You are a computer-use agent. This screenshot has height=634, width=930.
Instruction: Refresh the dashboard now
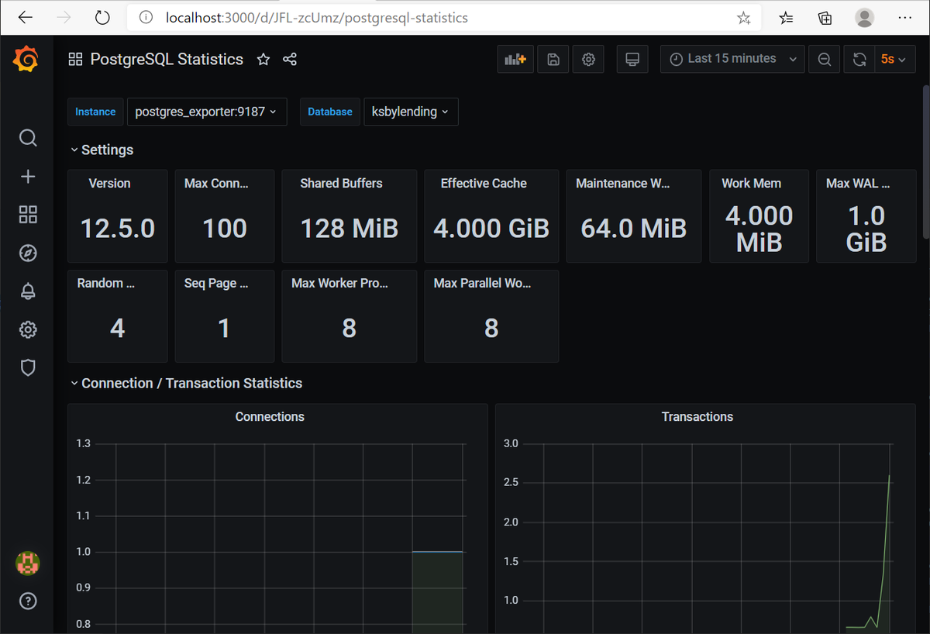859,59
